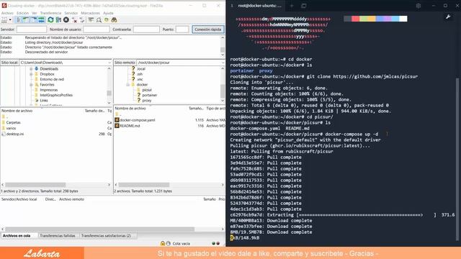
Task: Click the reconnect to last server icon
Action: (82, 20)
